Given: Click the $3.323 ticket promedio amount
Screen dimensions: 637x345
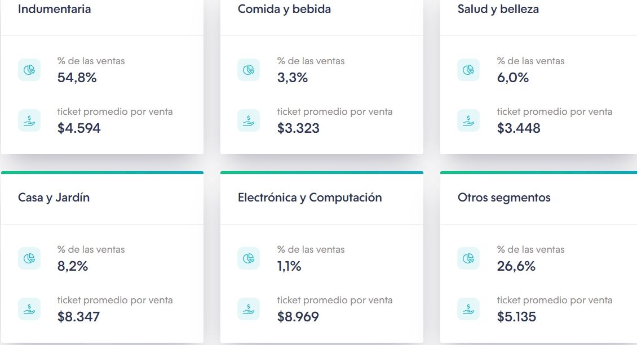Looking at the screenshot, I should 298,128.
